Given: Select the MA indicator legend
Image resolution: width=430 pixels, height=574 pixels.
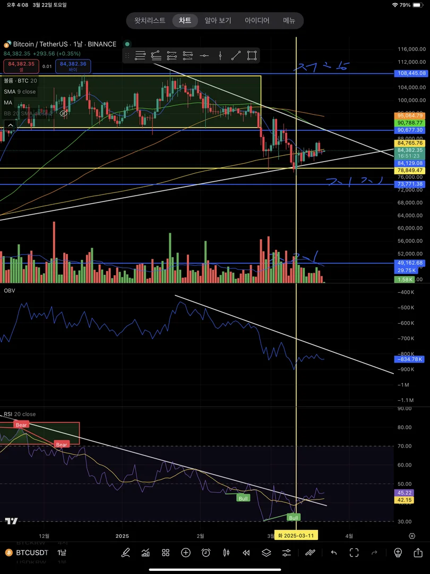Looking at the screenshot, I should [8, 103].
